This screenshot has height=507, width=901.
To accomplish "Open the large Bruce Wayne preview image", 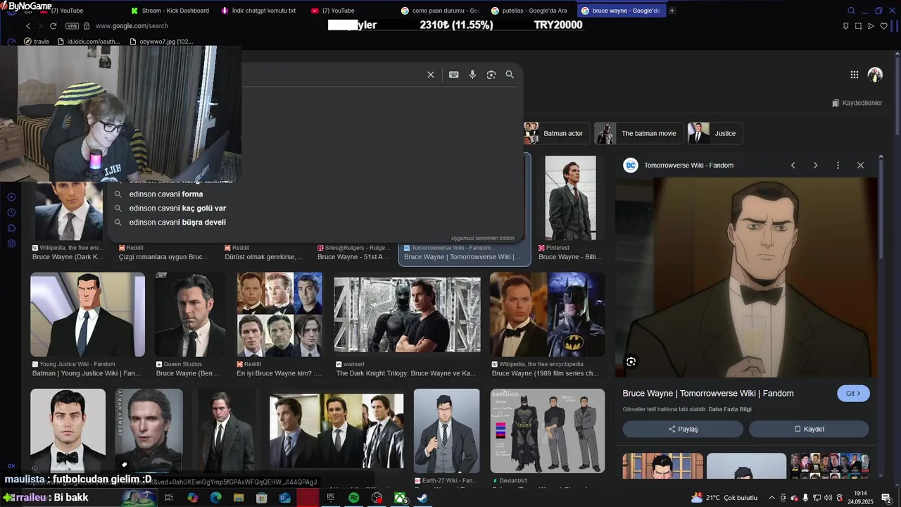I will (746, 277).
